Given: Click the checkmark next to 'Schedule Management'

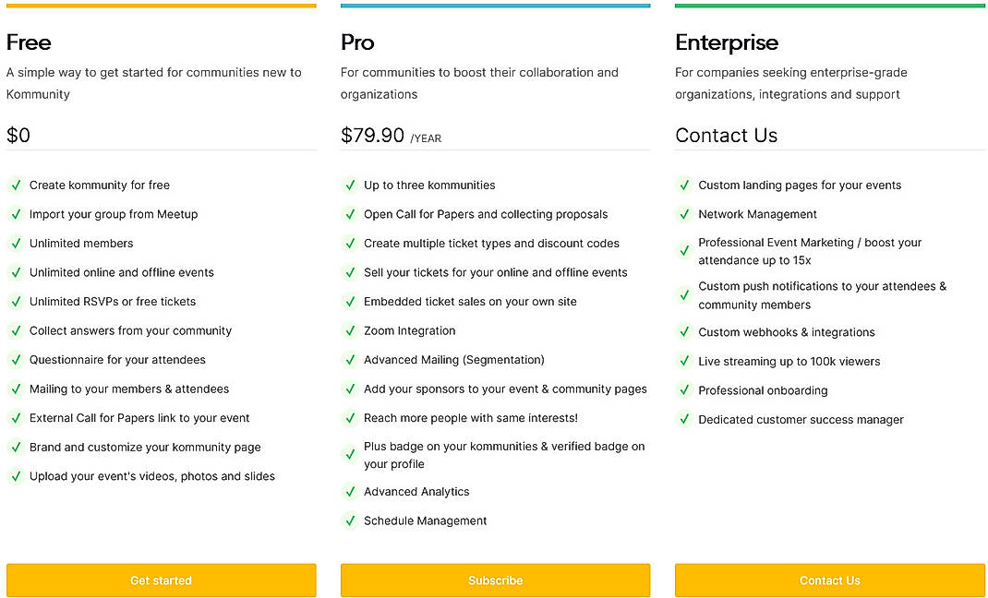Looking at the screenshot, I should (350, 520).
